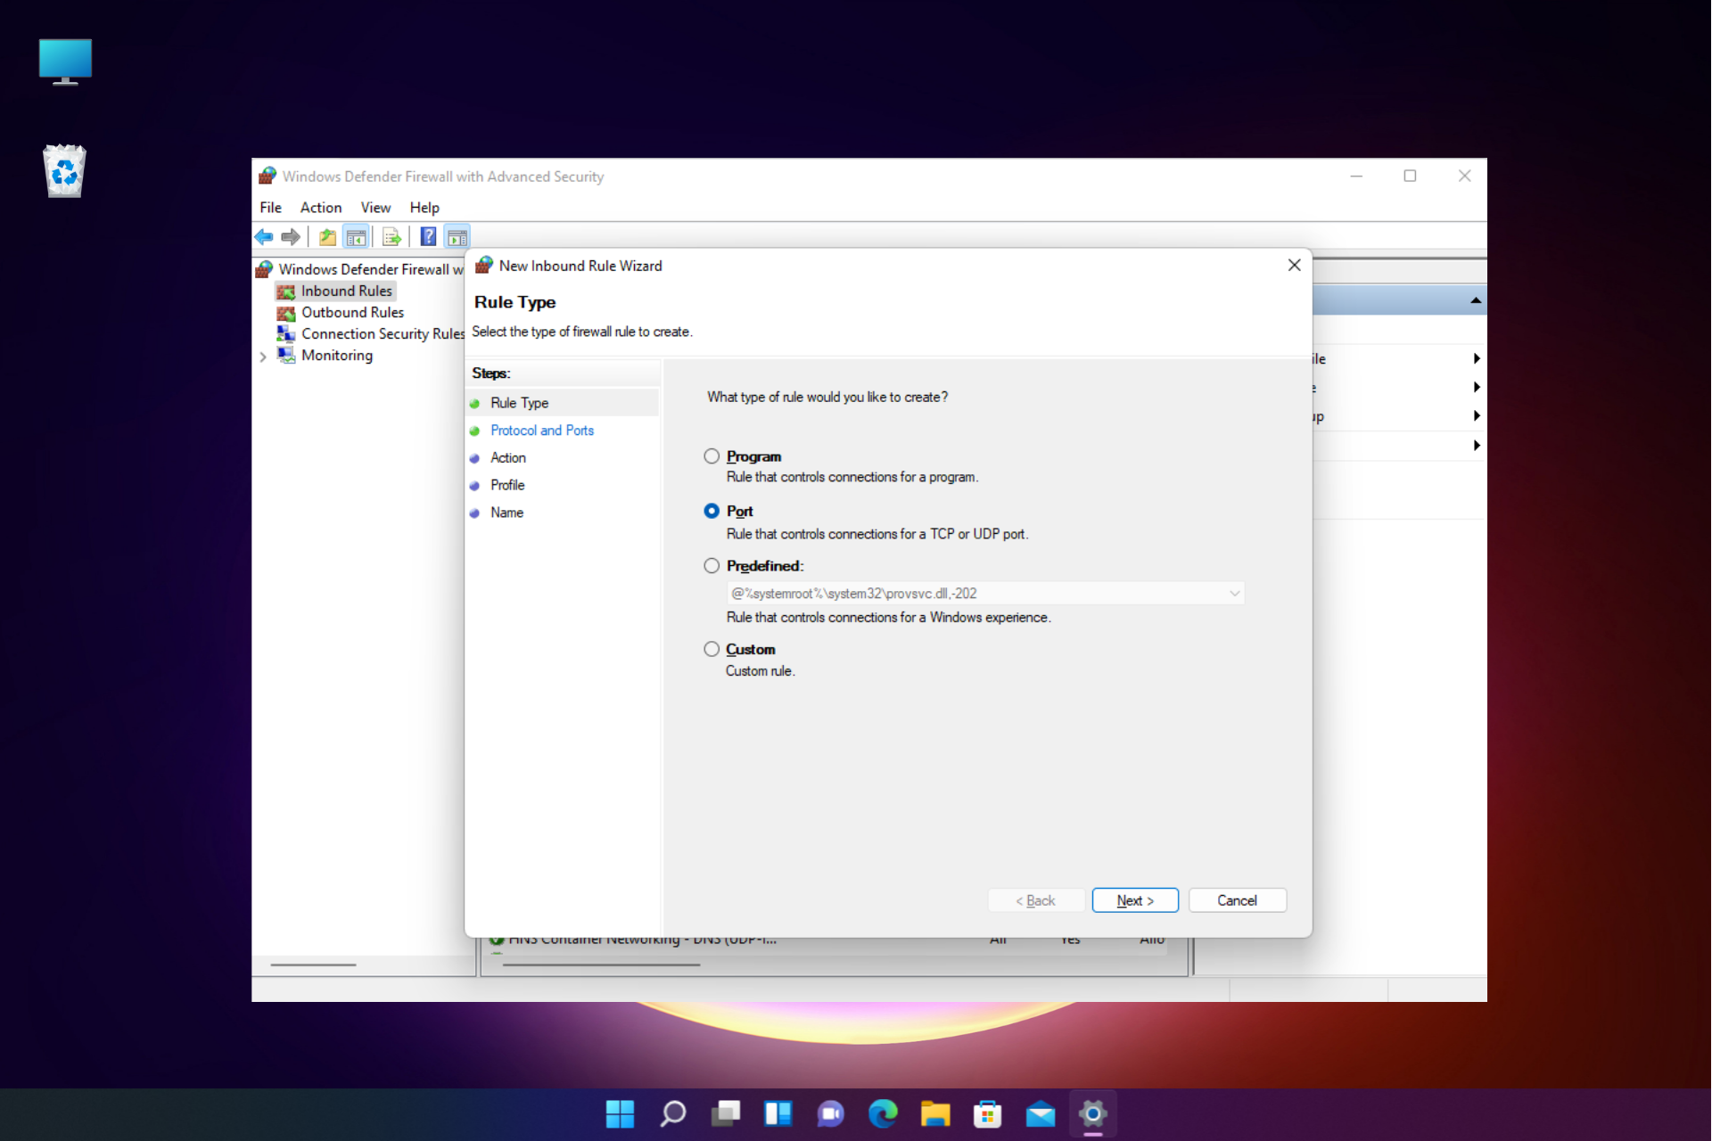Open the File menu
Viewport: 1712px width, 1141px height.
click(x=270, y=207)
